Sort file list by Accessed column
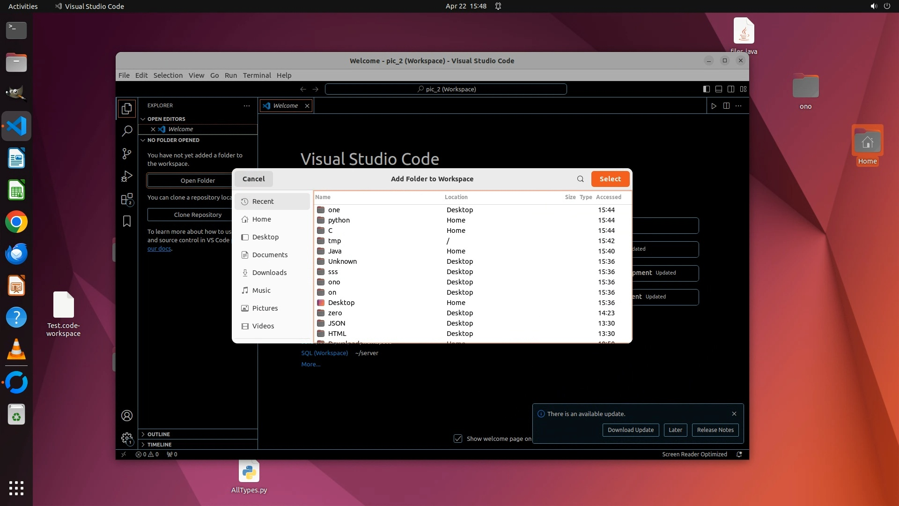The image size is (899, 506). click(608, 197)
